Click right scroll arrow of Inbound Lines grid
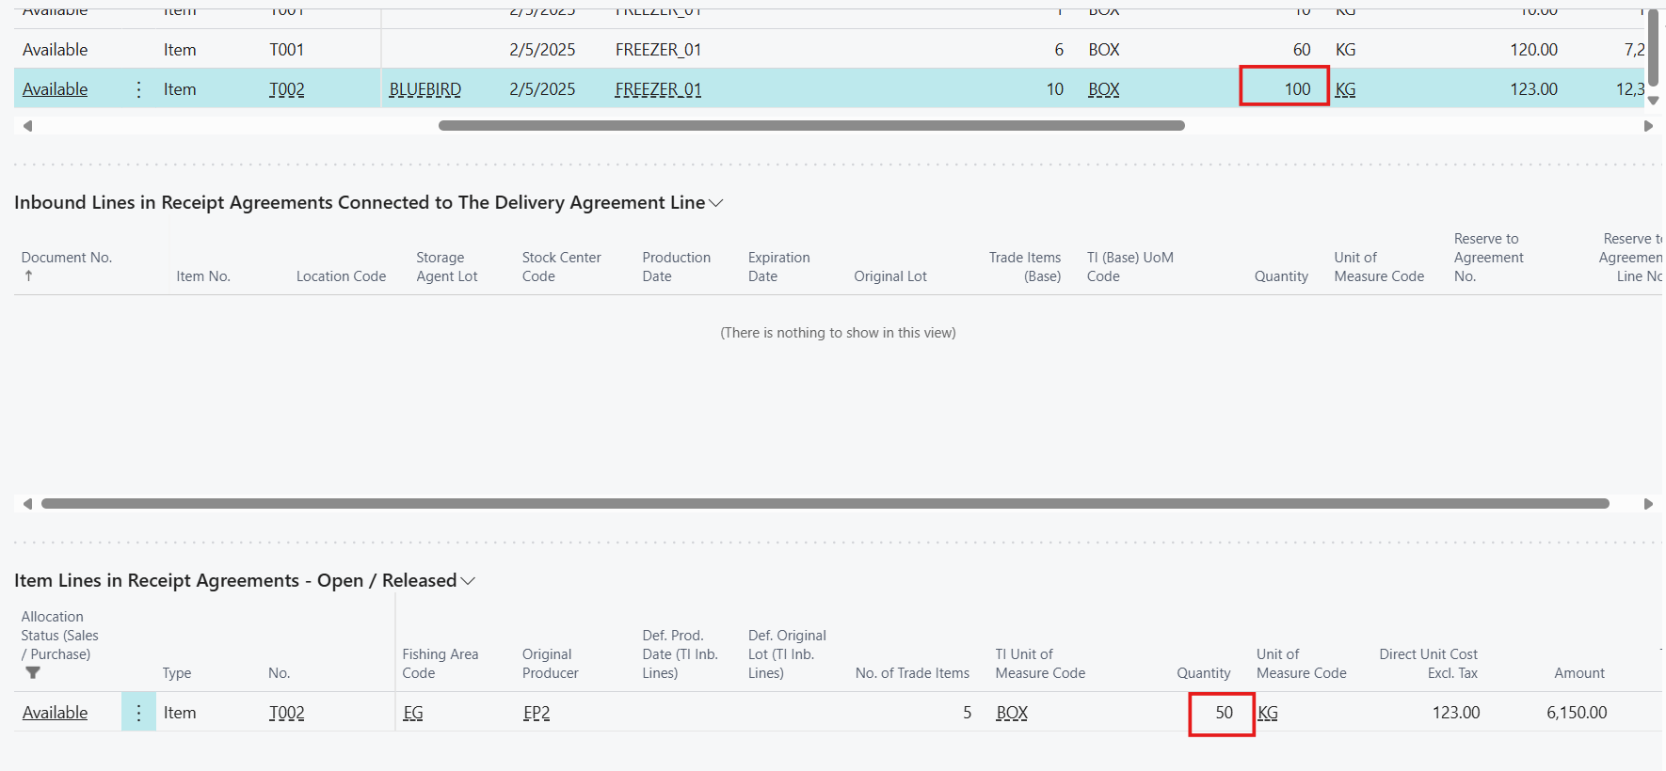 [x=1648, y=504]
